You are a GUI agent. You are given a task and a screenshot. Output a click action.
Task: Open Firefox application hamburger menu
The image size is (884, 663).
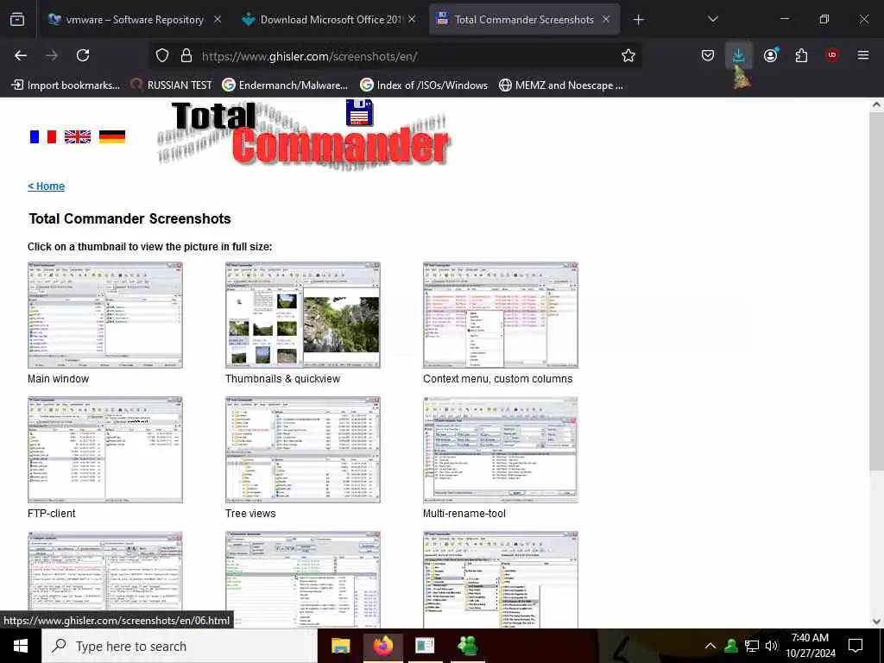(x=863, y=55)
